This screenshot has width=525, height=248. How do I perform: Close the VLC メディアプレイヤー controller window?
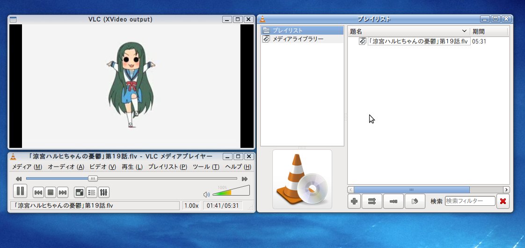(x=249, y=157)
